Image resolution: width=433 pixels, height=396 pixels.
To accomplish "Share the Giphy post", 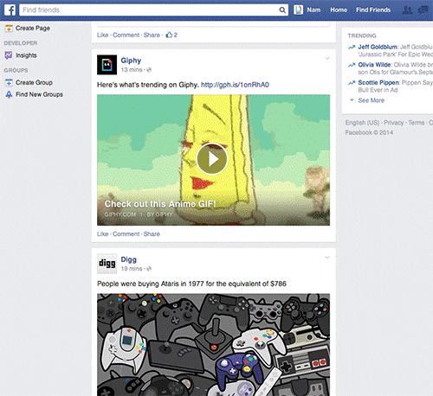I will 152,234.
